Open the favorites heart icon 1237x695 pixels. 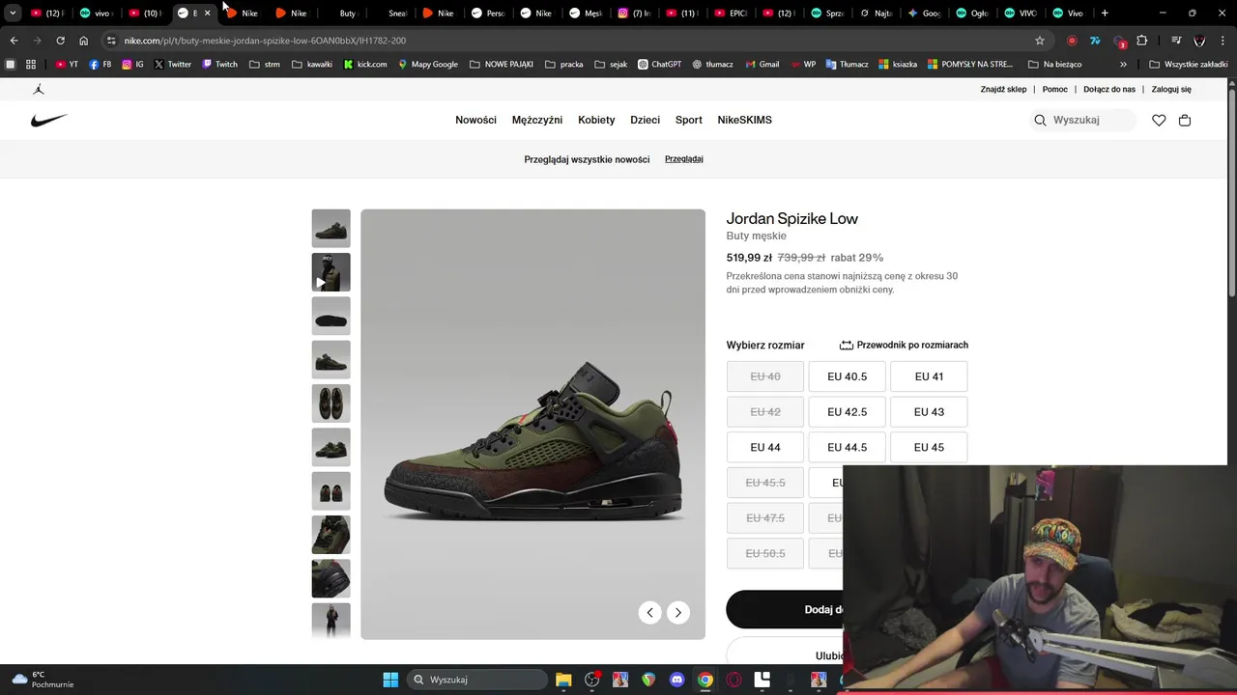point(1159,120)
